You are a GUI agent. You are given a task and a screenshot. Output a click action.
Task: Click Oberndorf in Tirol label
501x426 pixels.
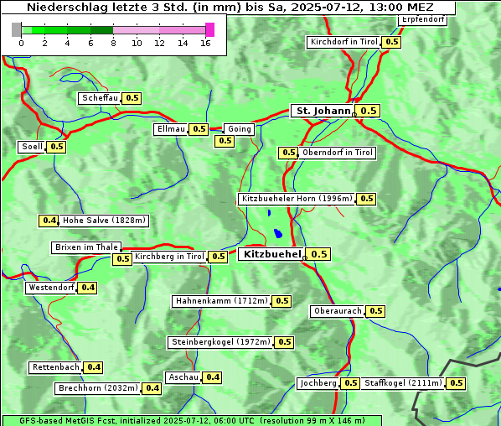pos(337,153)
